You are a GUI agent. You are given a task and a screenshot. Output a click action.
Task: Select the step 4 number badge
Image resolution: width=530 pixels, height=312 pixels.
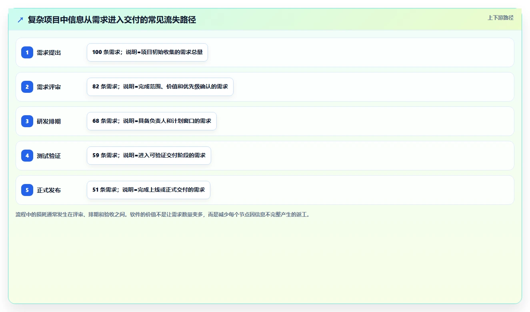click(27, 156)
